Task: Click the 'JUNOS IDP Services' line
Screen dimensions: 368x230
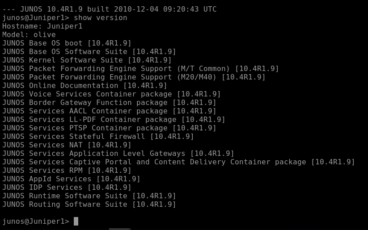Action: pyautogui.click(x=67, y=188)
